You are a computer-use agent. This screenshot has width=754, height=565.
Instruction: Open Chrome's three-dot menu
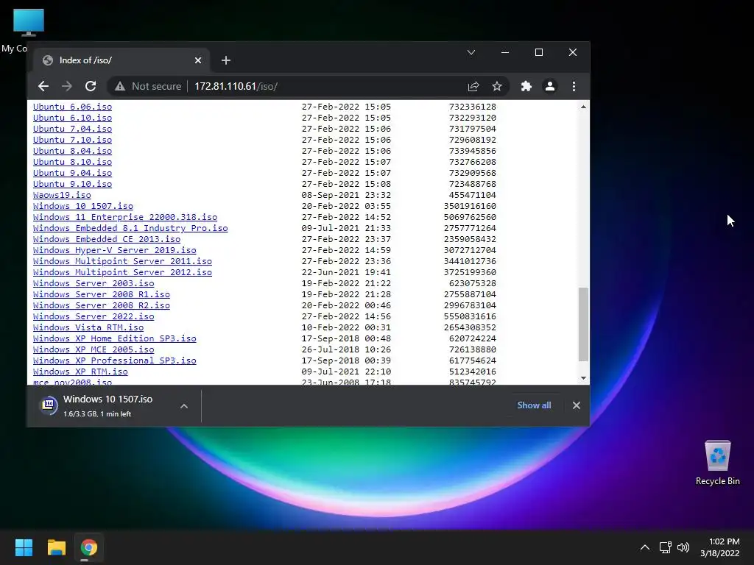tap(574, 87)
